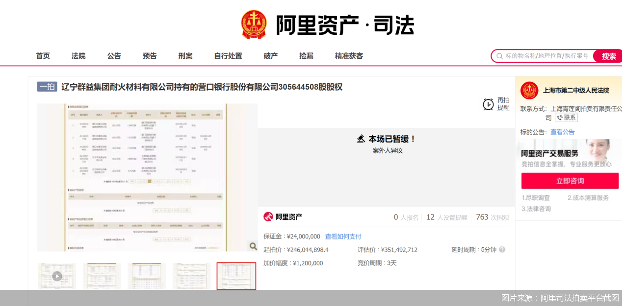Click the 起拍价 ¥246,044,898.4 value
This screenshot has height=306, width=622.
[308, 250]
